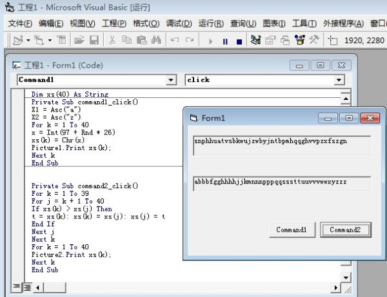Click the Command1 button in Form1

coord(292,230)
